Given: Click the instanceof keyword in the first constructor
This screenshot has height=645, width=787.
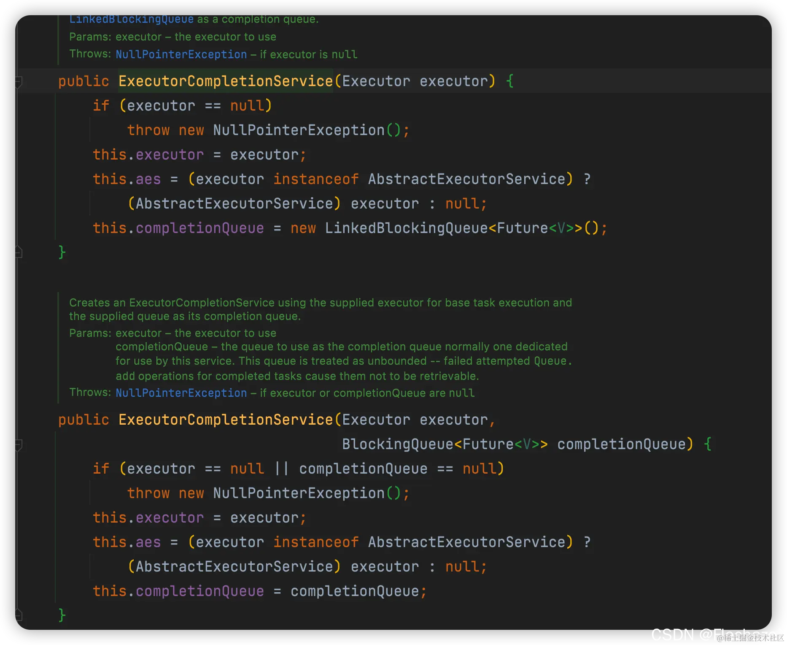Looking at the screenshot, I should (316, 179).
